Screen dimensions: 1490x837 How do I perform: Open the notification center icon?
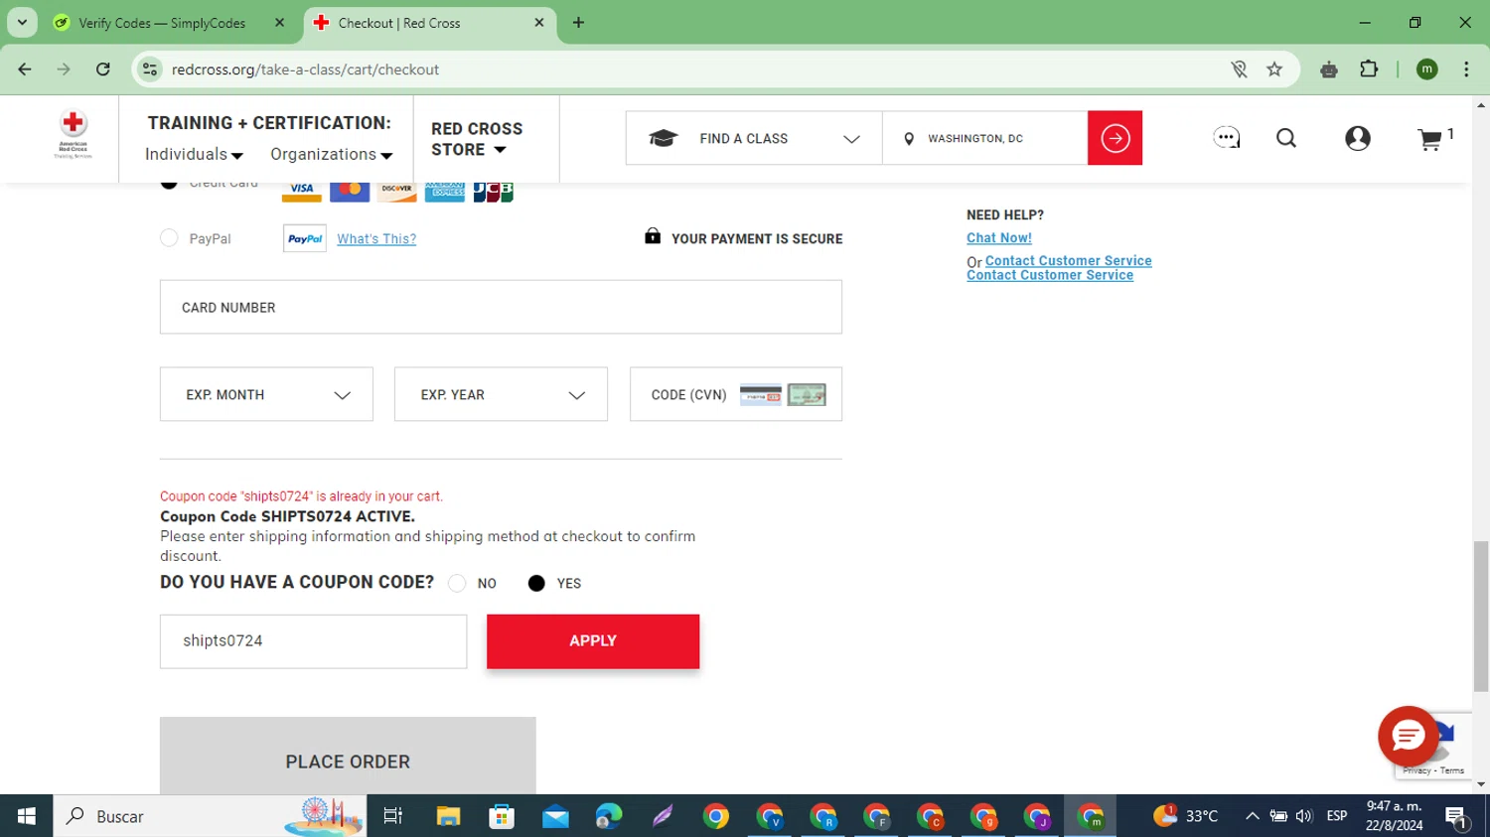[1457, 816]
